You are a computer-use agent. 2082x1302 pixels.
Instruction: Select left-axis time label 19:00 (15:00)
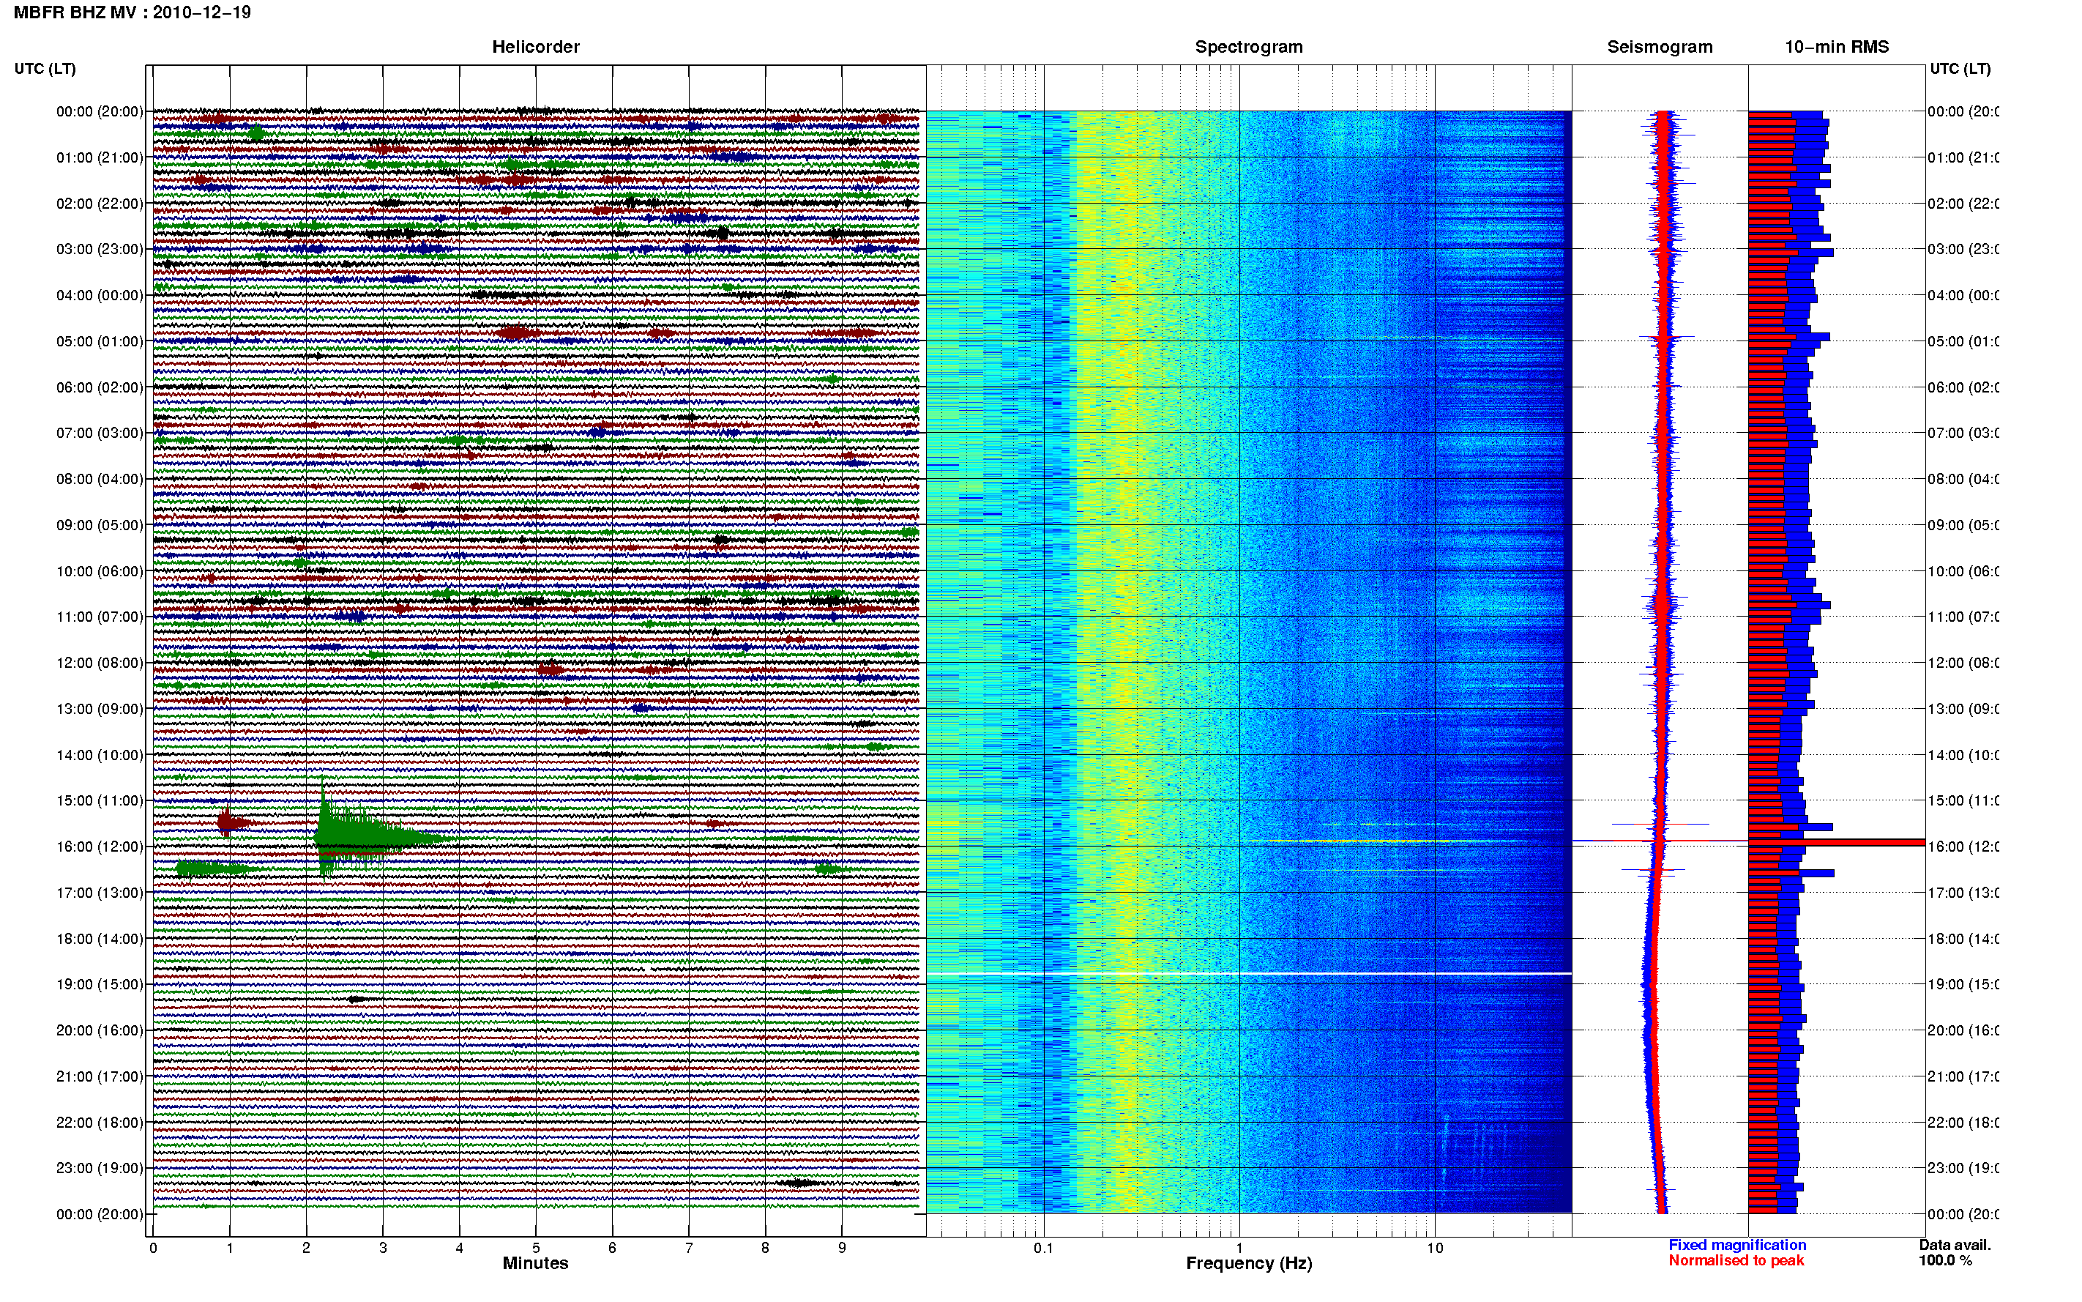100,984
